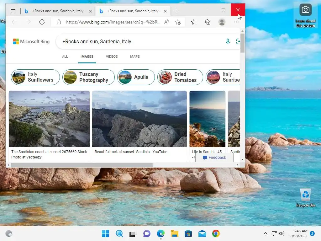Maximize the Edge browser window
The width and height of the screenshot is (321, 241).
[x=223, y=10]
